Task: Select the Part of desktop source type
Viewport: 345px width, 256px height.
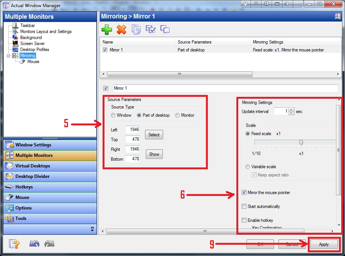Action: pyautogui.click(x=139, y=115)
